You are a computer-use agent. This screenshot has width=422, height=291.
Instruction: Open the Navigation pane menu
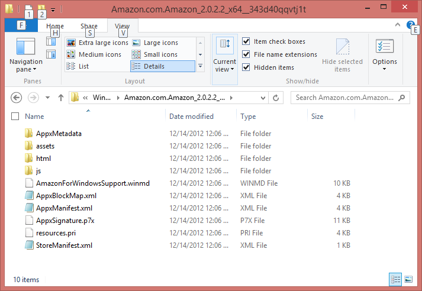(x=26, y=55)
